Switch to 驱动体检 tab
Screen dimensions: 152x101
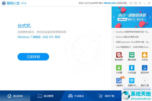[x=15, y=96]
